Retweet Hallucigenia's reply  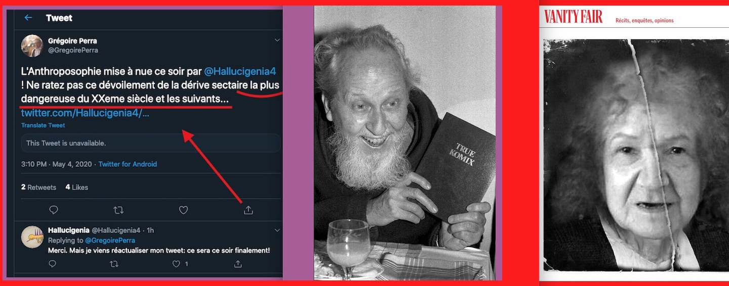click(114, 264)
